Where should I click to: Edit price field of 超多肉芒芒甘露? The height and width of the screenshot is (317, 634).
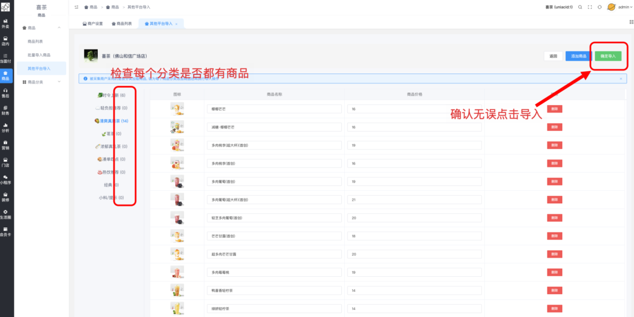414,254
